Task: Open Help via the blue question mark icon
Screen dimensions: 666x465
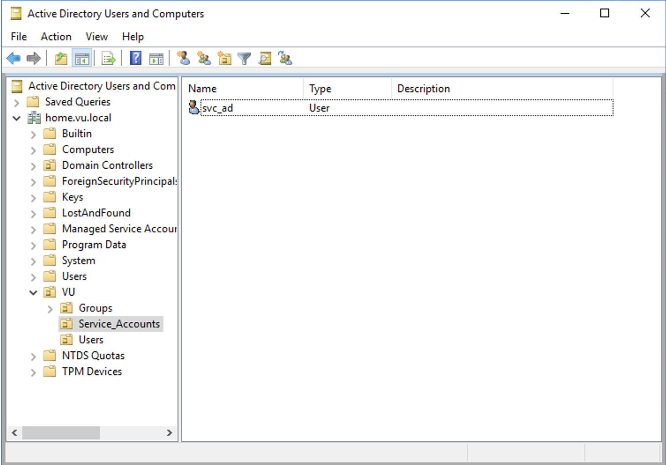Action: click(x=135, y=58)
